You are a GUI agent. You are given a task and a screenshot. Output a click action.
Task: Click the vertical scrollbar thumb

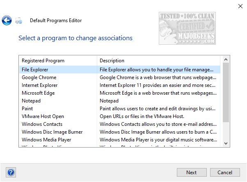pyautogui.click(x=226, y=92)
